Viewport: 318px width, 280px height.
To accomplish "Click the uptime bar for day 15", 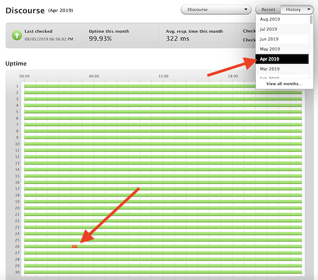I will pyautogui.click(x=163, y=176).
